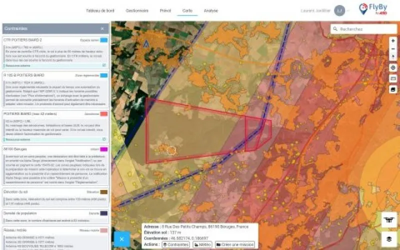Center map on my location
The image size is (400, 250).
[x=393, y=67]
